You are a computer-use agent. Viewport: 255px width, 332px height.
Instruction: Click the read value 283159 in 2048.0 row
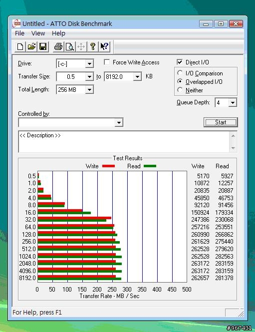click(x=225, y=264)
